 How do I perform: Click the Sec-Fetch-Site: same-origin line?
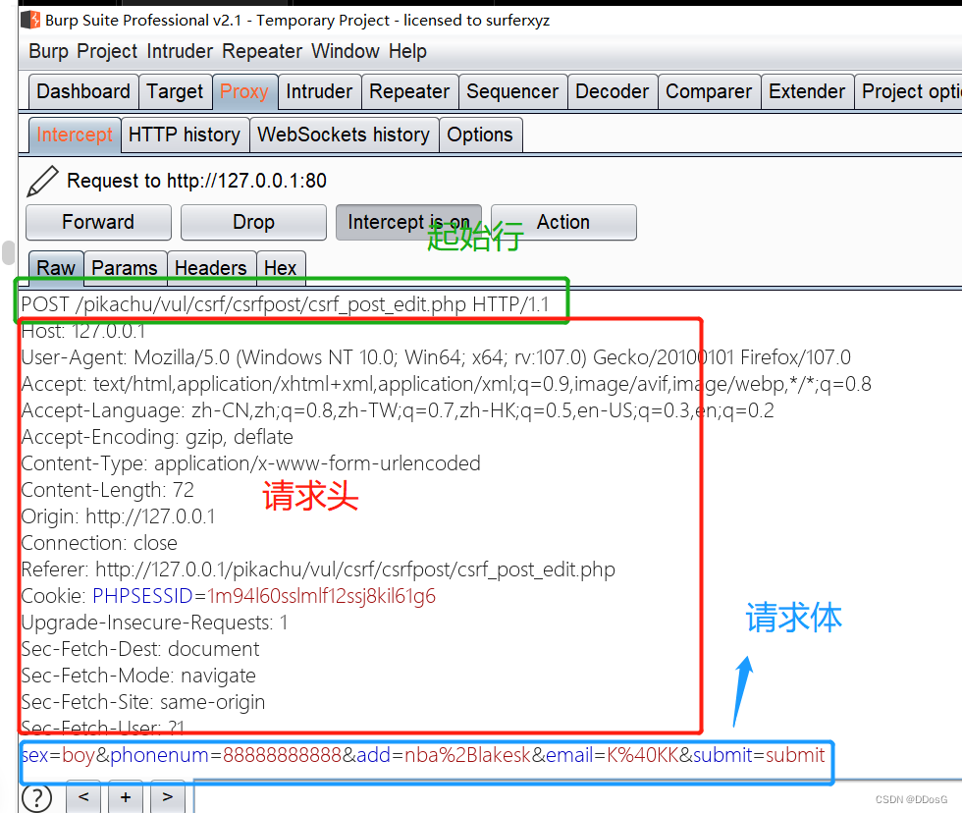tap(143, 702)
